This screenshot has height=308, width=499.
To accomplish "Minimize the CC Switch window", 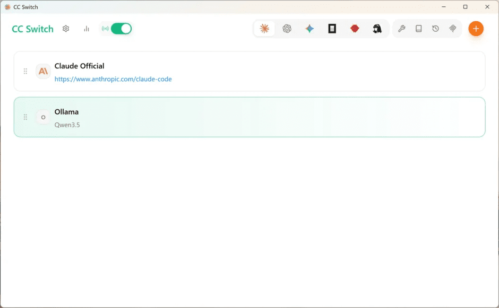I will click(x=444, y=7).
